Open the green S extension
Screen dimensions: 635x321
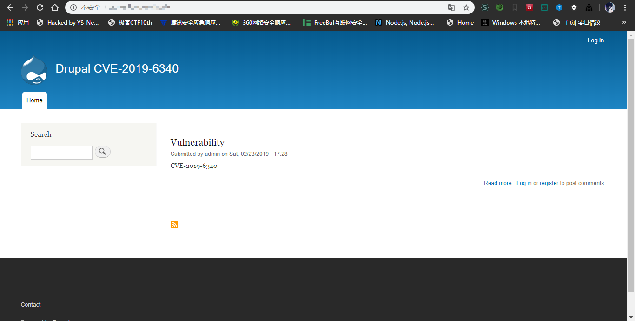[485, 7]
